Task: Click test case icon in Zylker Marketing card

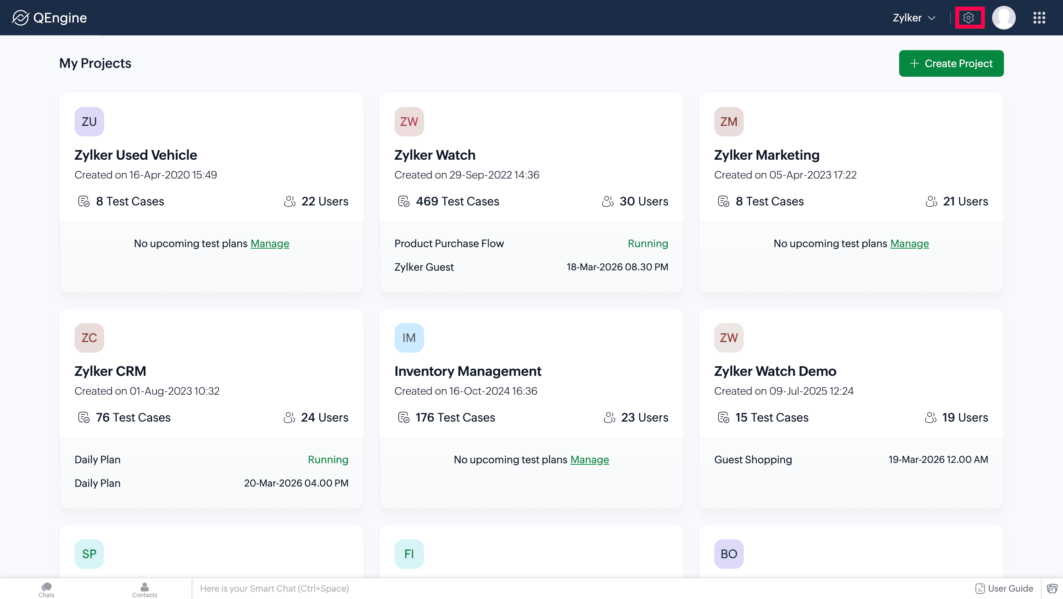Action: point(723,201)
